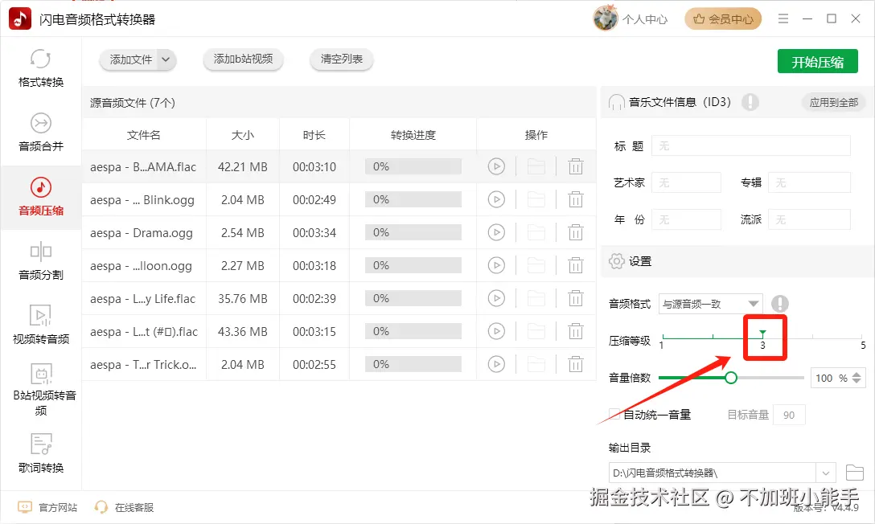Play the aespa - T...r Trick.o... file
This screenshot has width=875, height=524.
pos(496,364)
